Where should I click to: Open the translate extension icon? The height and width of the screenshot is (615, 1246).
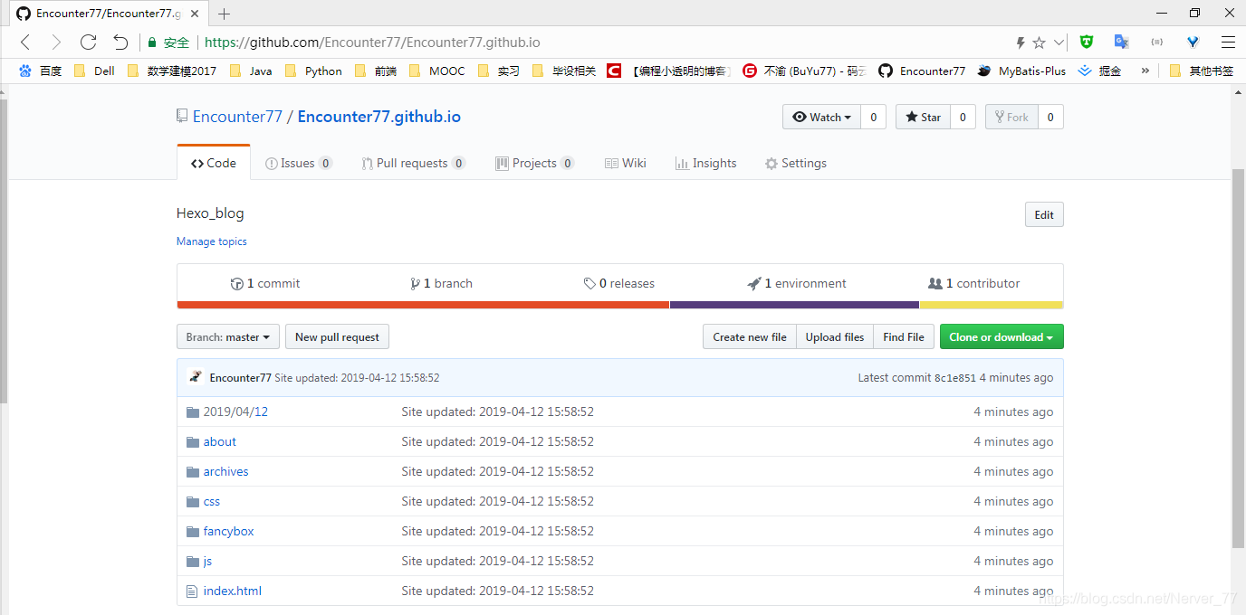1121,42
